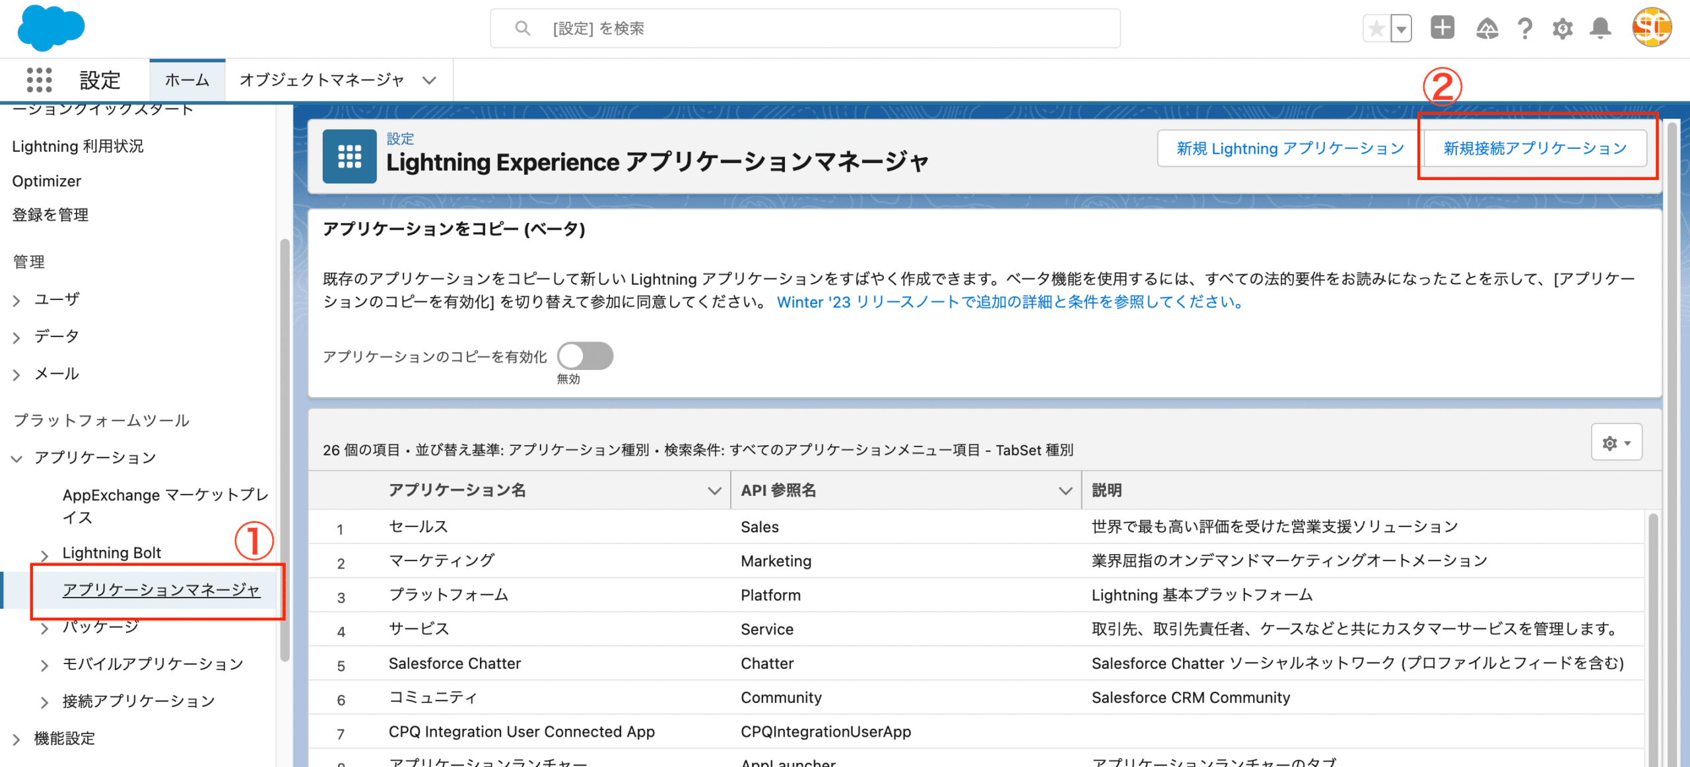Open the notifications bell
1690x767 pixels.
1600,28
